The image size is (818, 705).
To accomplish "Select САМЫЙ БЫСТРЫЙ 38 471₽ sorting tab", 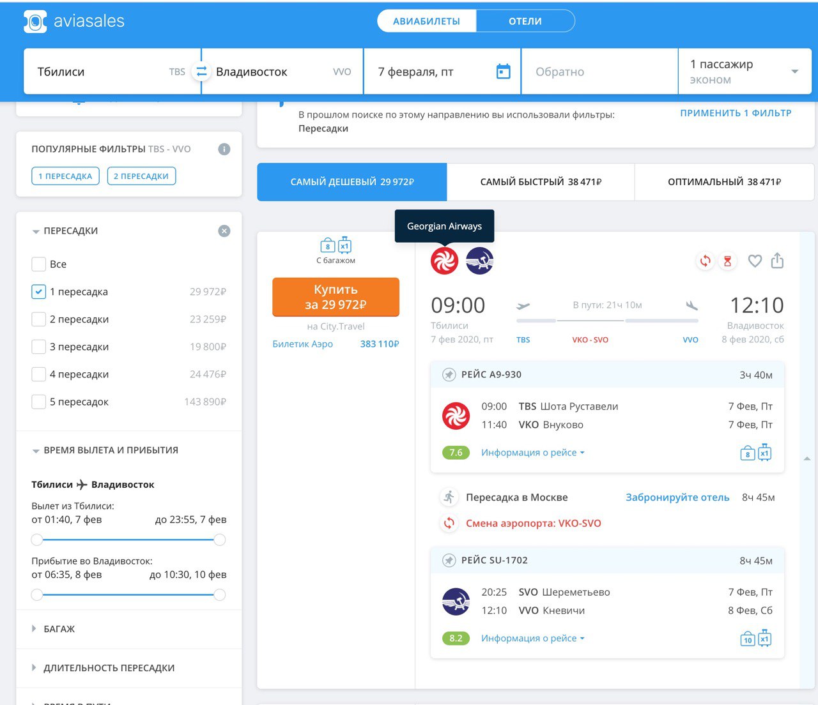I will pyautogui.click(x=541, y=182).
